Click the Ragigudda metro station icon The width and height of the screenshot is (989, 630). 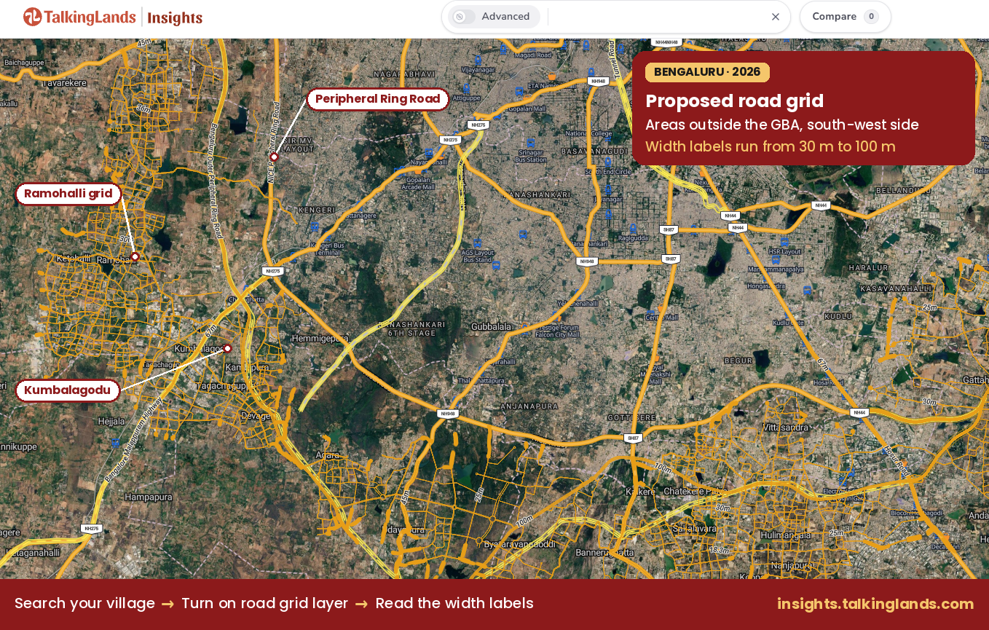633,228
